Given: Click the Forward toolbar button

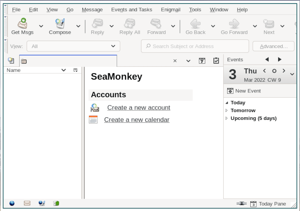Looking at the screenshot, I should [x=156, y=27].
